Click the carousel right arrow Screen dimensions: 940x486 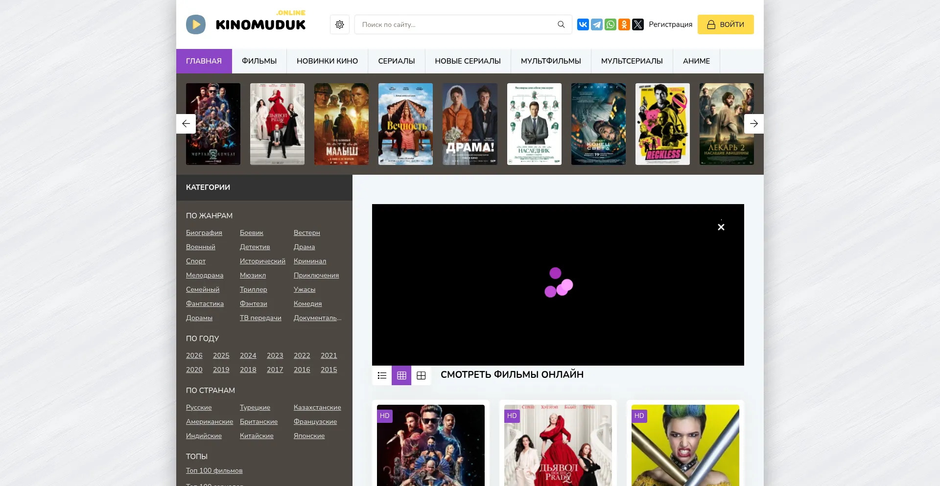(754, 124)
